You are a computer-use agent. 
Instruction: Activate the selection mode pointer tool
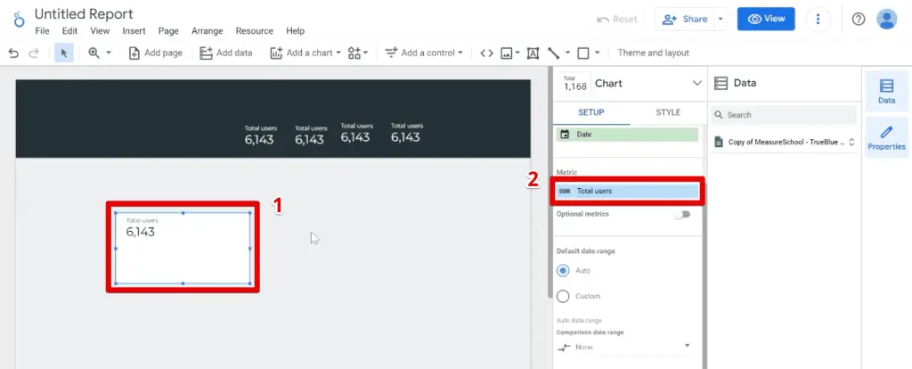click(x=64, y=53)
